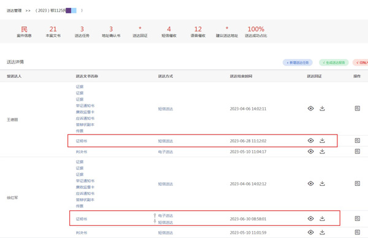
Task: Go back via 送达管理 breadcrumb
Action: [14, 10]
